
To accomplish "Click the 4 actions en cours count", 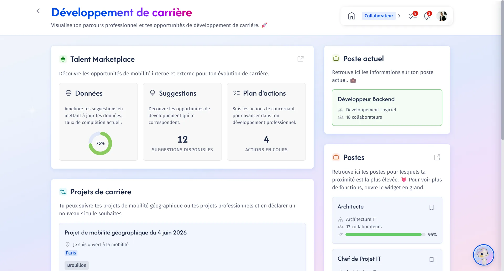I will (266, 139).
